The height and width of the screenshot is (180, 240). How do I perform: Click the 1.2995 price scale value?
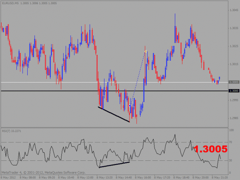(x=234, y=100)
